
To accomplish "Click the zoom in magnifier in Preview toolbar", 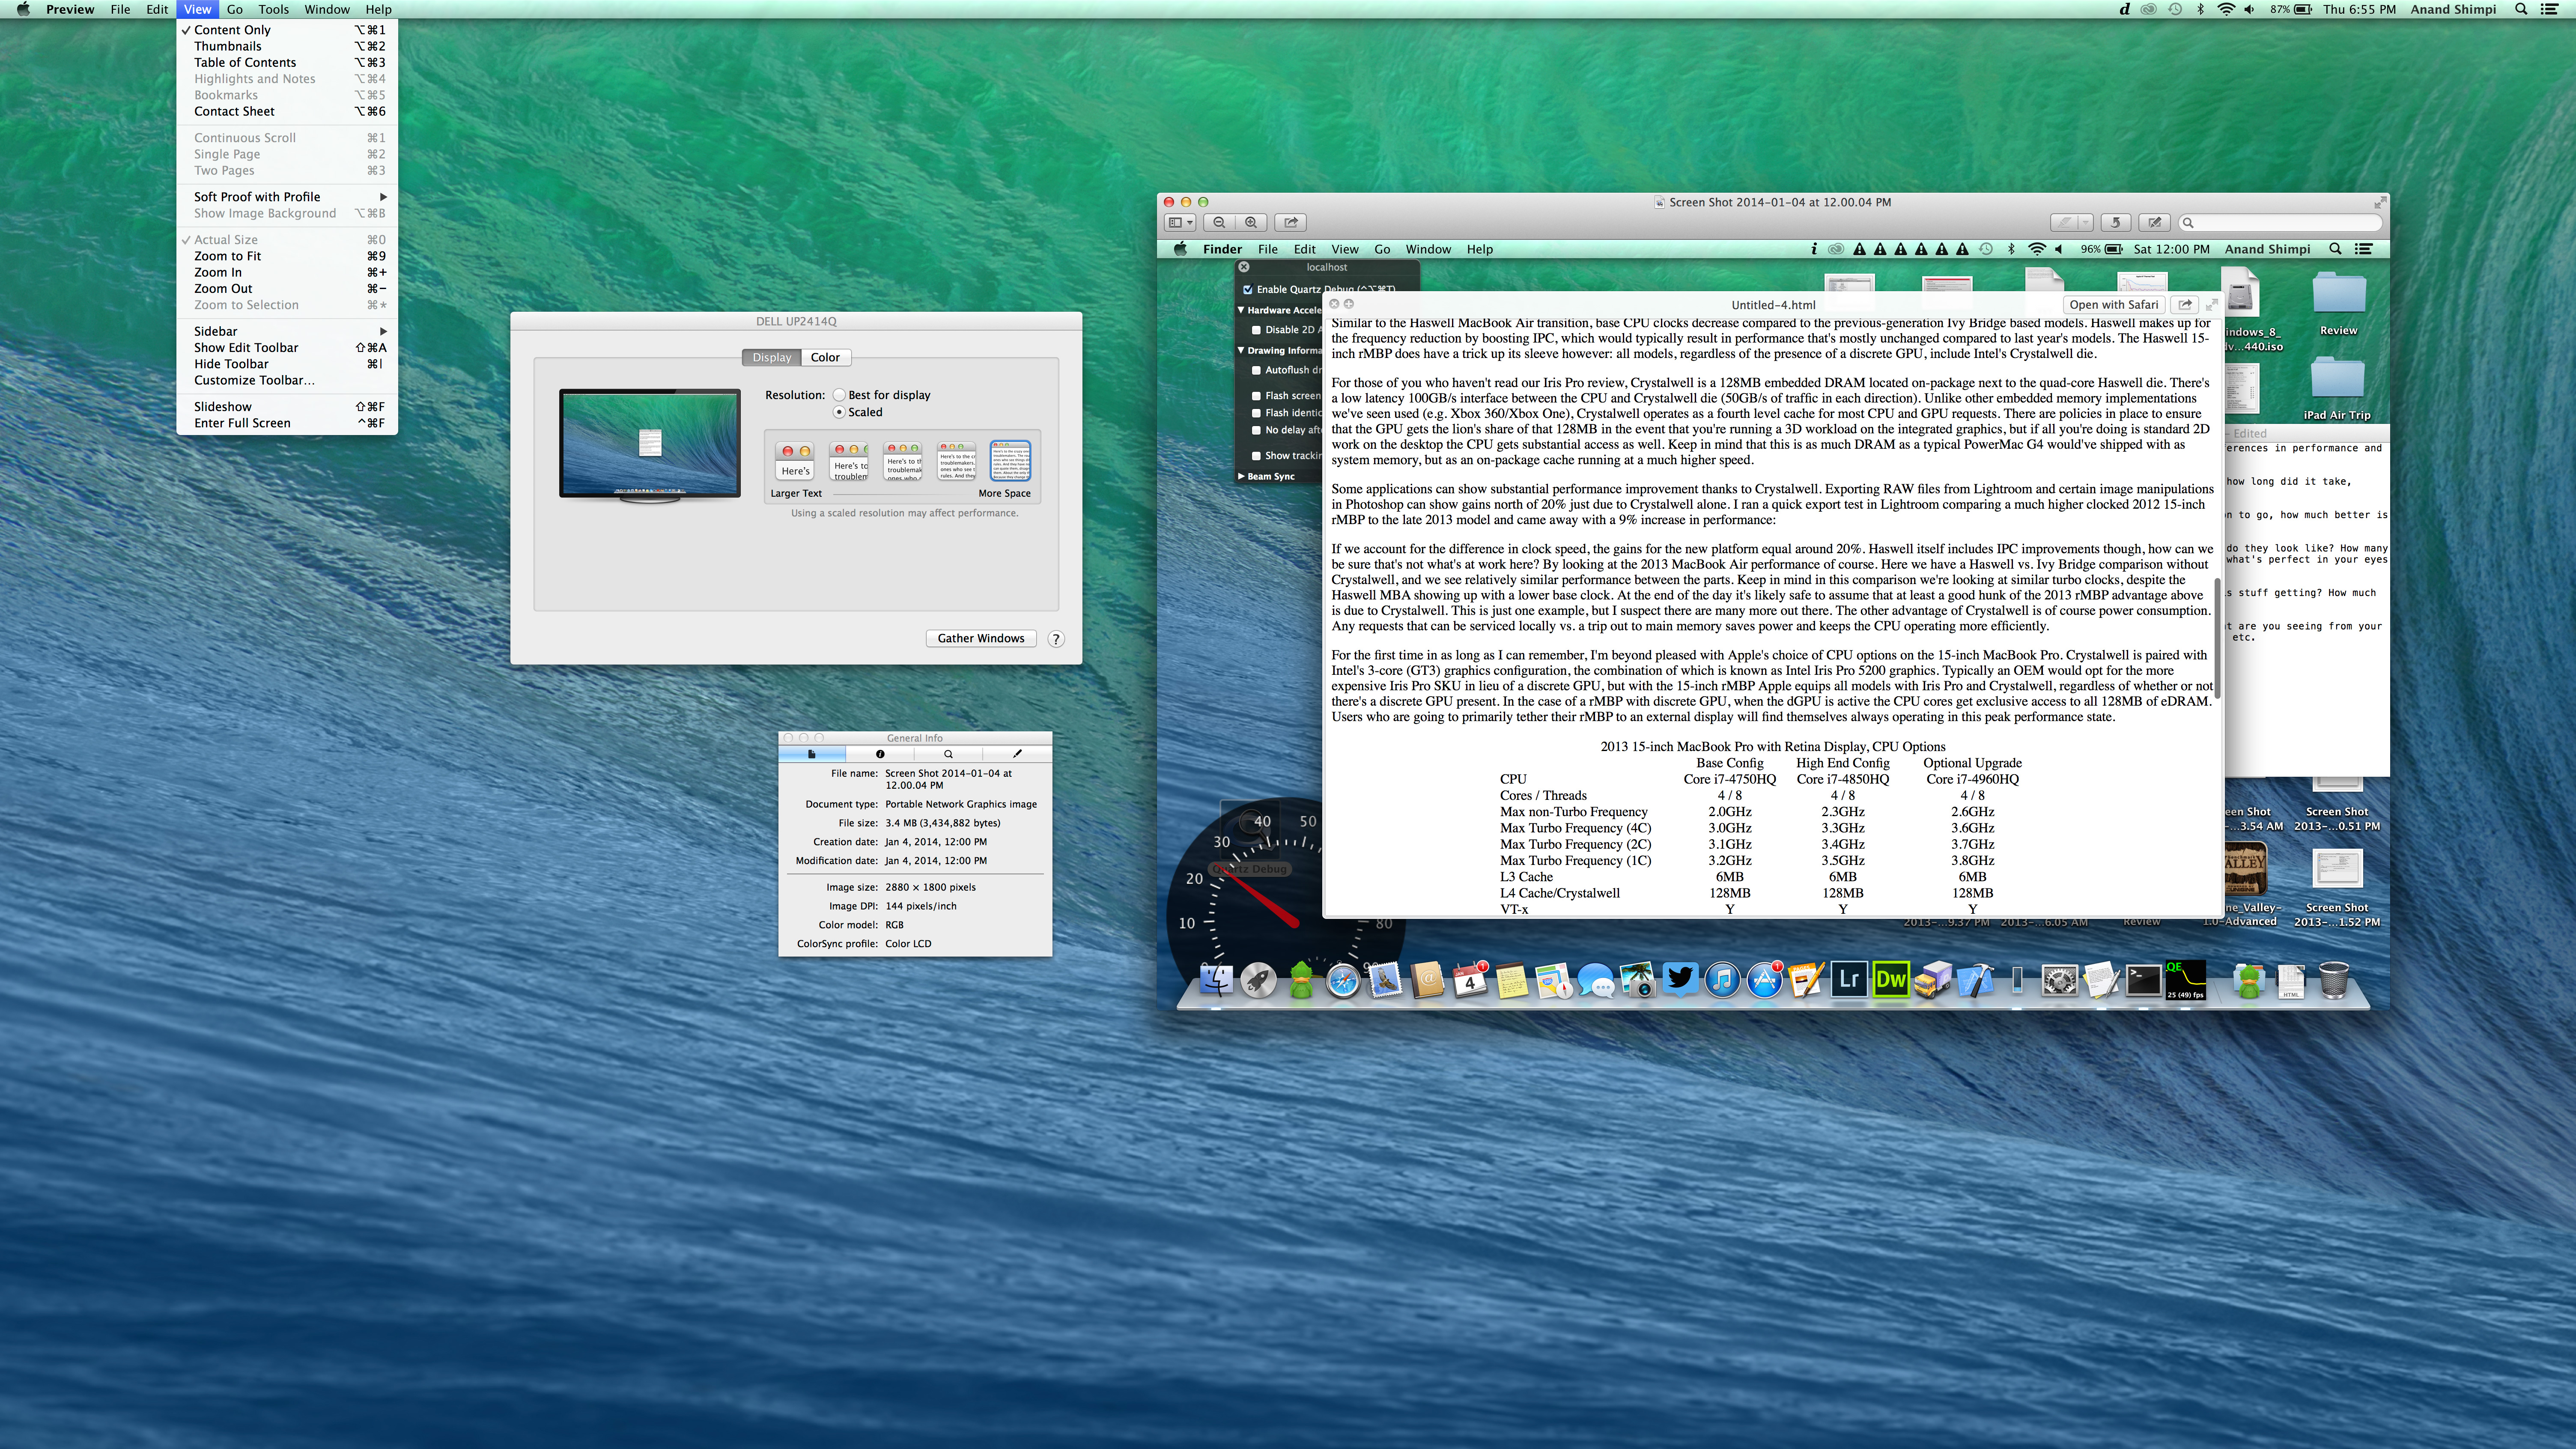I will [x=1251, y=223].
